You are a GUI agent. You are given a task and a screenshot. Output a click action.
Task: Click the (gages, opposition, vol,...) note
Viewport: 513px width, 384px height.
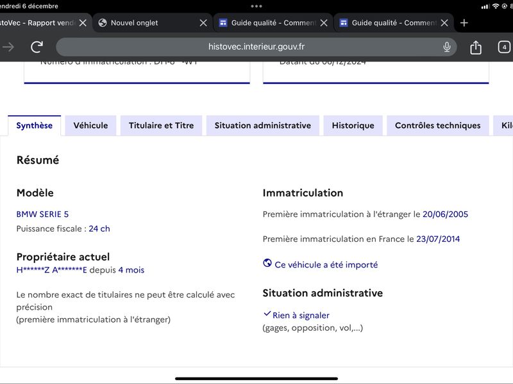pos(313,328)
